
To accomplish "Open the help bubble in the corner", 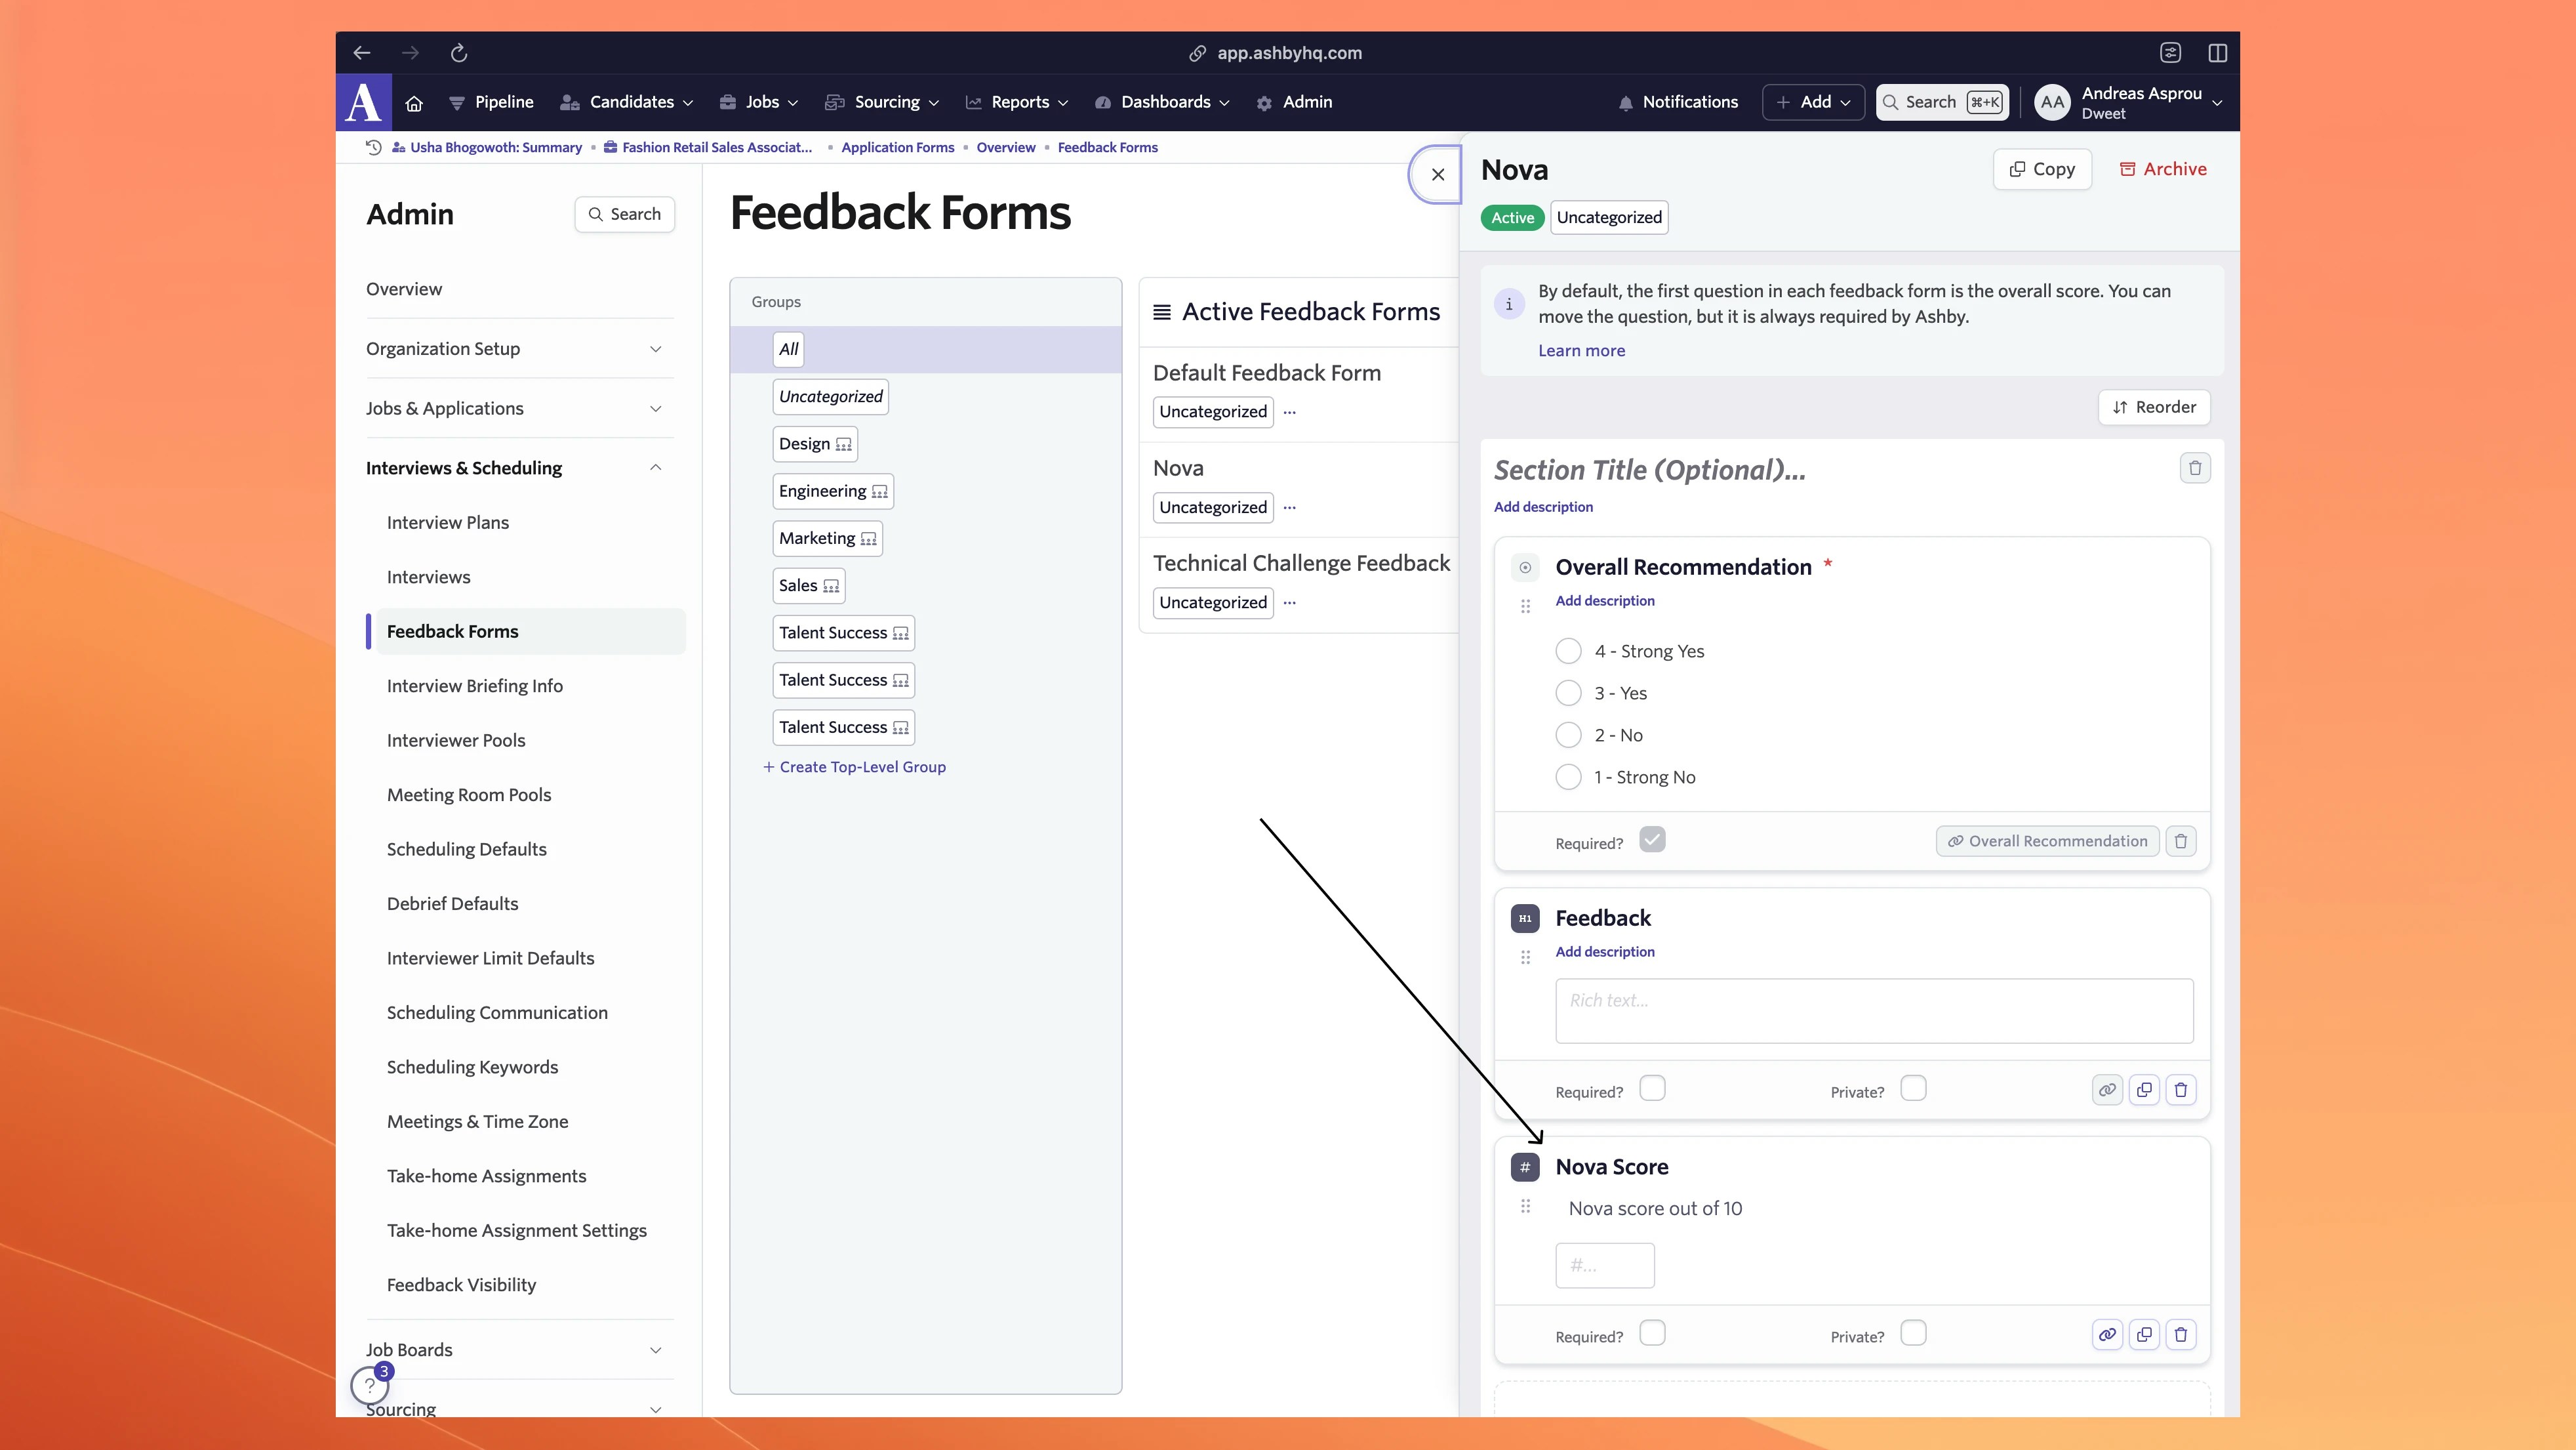I will point(370,1385).
